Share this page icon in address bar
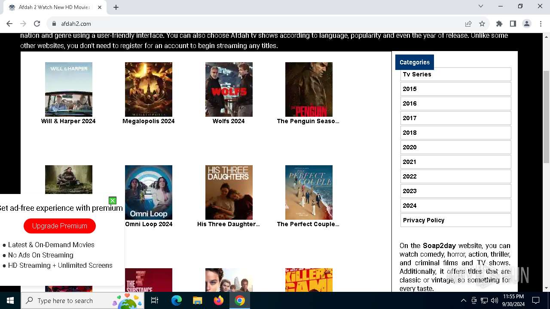The width and height of the screenshot is (550, 309). 468,24
